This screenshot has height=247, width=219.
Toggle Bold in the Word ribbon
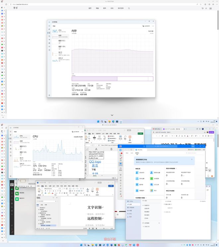[45, 191]
